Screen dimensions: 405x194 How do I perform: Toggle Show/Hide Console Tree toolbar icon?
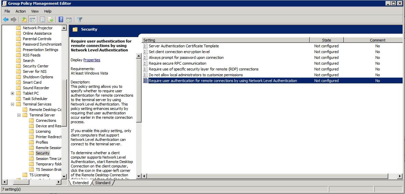pos(32,19)
